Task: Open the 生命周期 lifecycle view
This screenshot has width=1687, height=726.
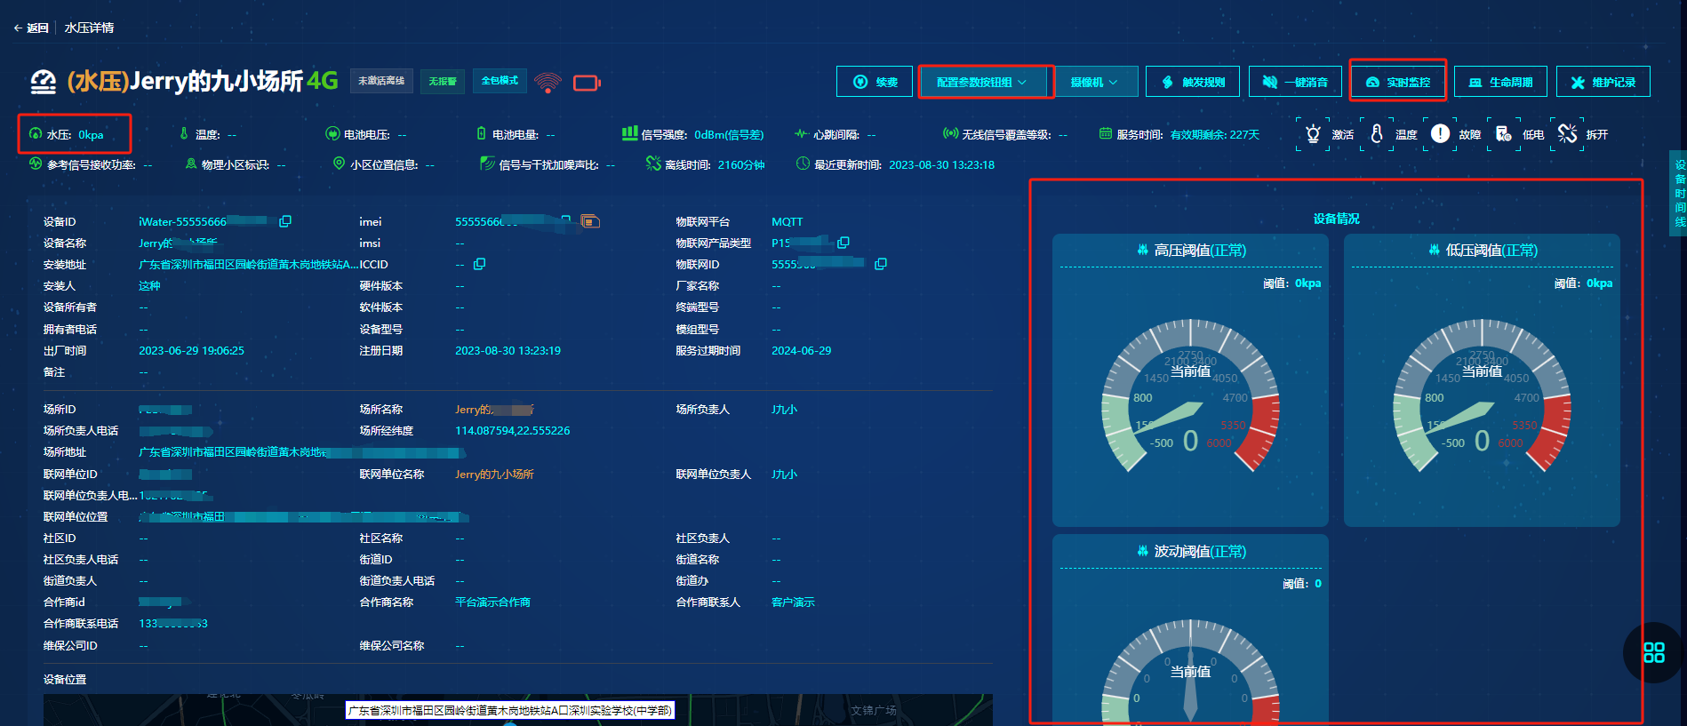Action: point(1500,82)
